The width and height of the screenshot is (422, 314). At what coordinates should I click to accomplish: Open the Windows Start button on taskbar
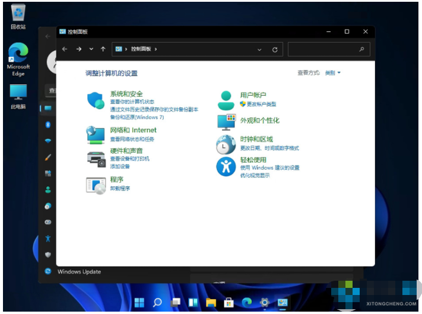click(139, 303)
